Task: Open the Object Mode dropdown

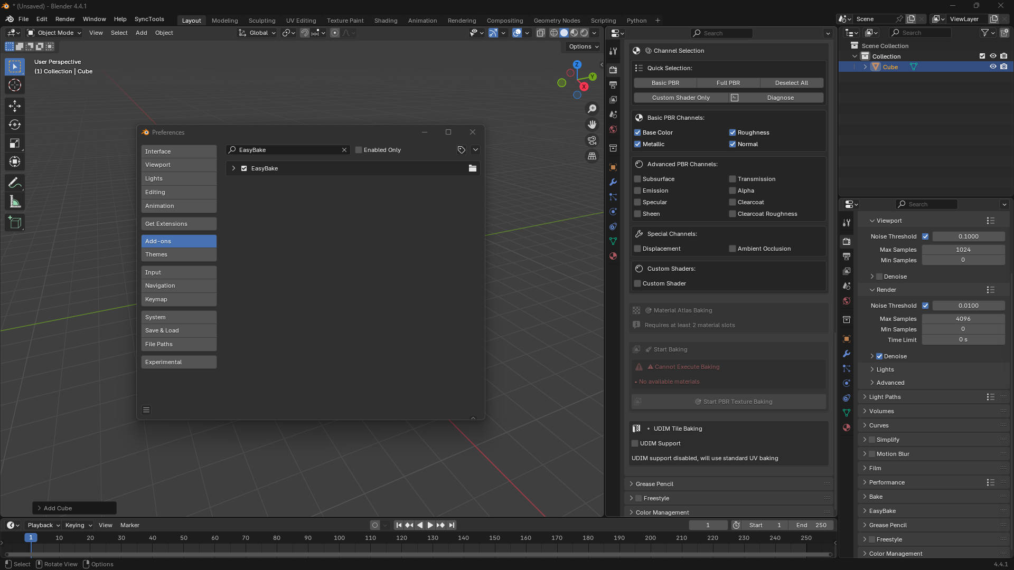Action: (54, 33)
